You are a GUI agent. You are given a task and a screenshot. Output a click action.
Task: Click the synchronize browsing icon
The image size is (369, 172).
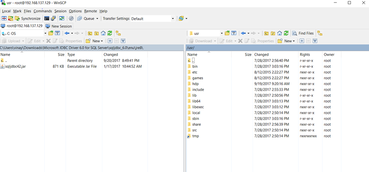[x=62, y=18]
